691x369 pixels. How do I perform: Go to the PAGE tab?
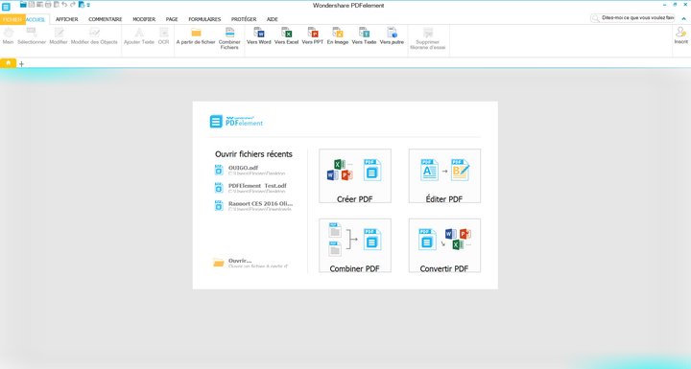tap(172, 19)
